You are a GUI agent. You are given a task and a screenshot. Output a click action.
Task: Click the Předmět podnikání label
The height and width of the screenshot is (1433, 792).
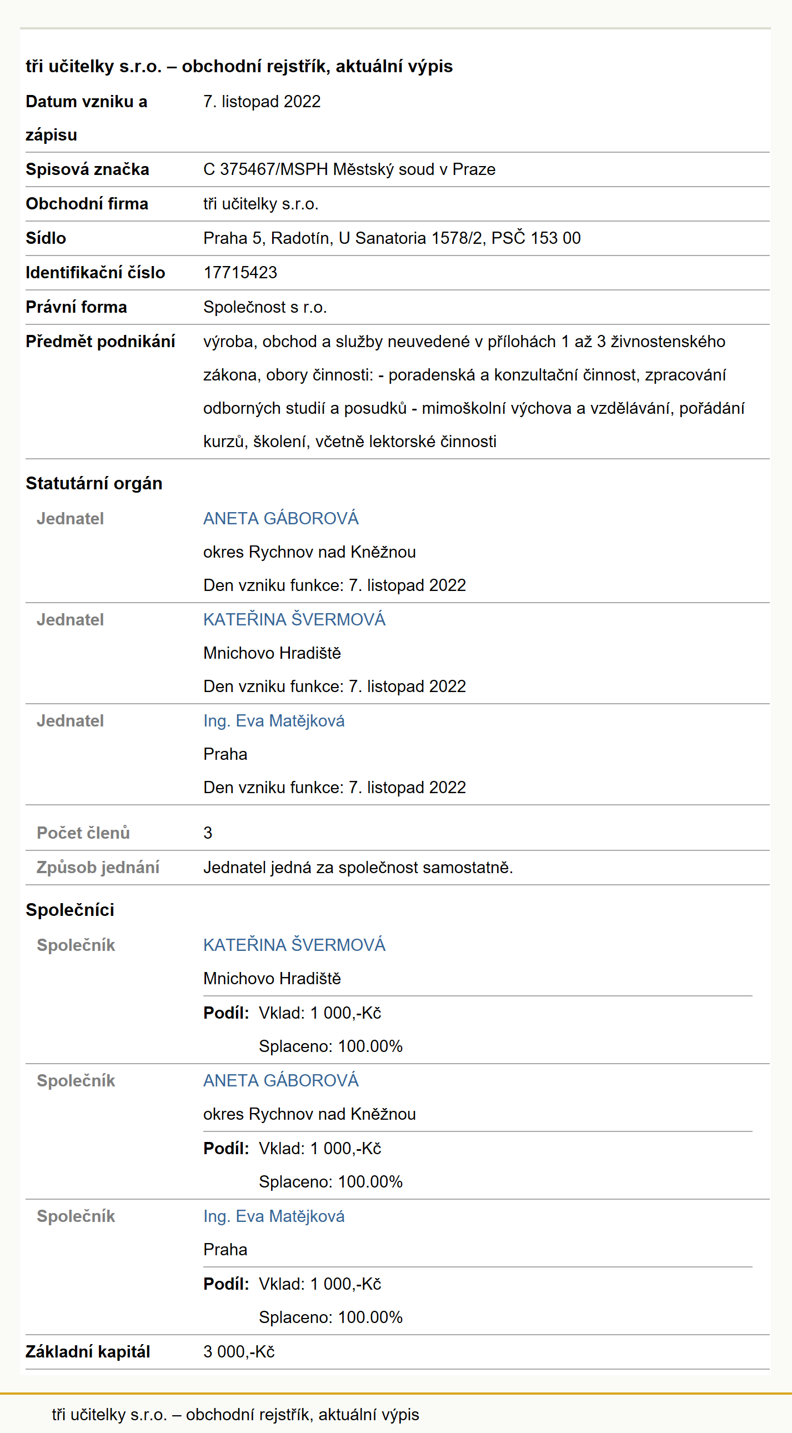click(x=100, y=342)
